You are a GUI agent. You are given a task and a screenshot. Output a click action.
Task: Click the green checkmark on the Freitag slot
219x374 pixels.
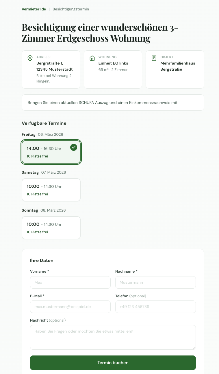74,148
